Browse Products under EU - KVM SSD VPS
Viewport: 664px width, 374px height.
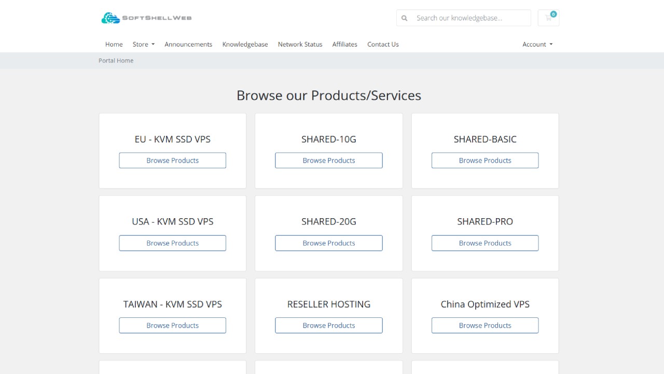172,160
